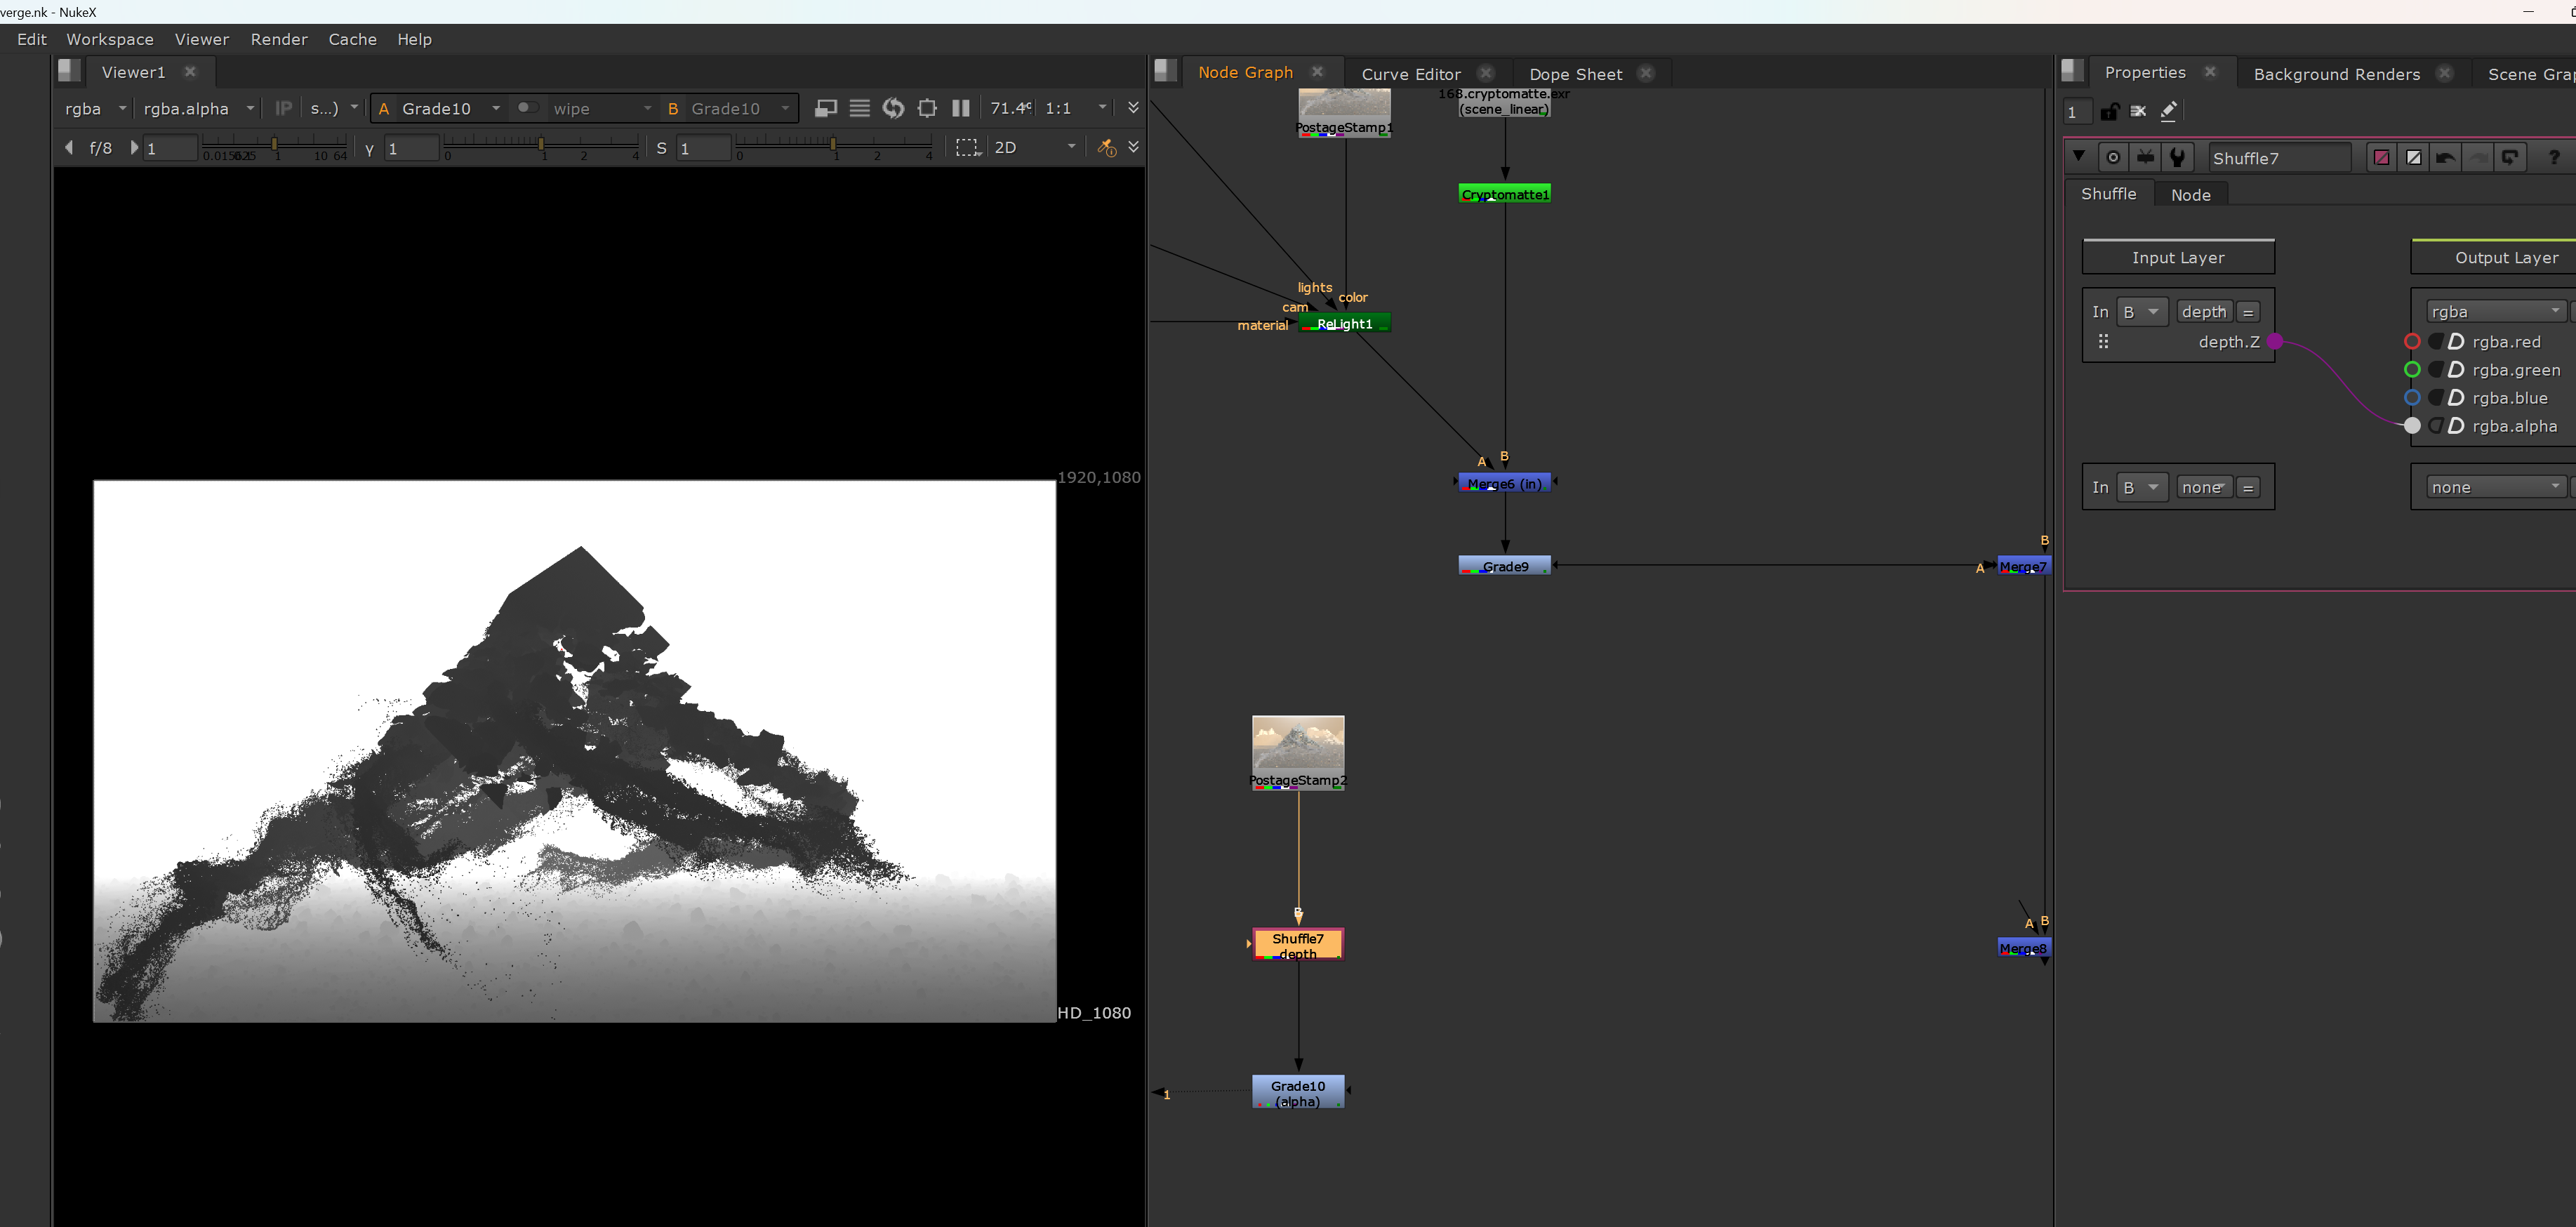The width and height of the screenshot is (2576, 1227).
Task: Click the saturation S slider
Action: 834,147
